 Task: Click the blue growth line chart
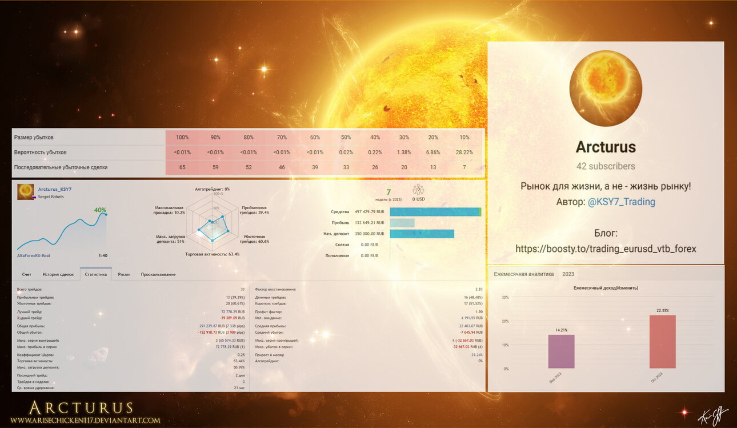62,231
